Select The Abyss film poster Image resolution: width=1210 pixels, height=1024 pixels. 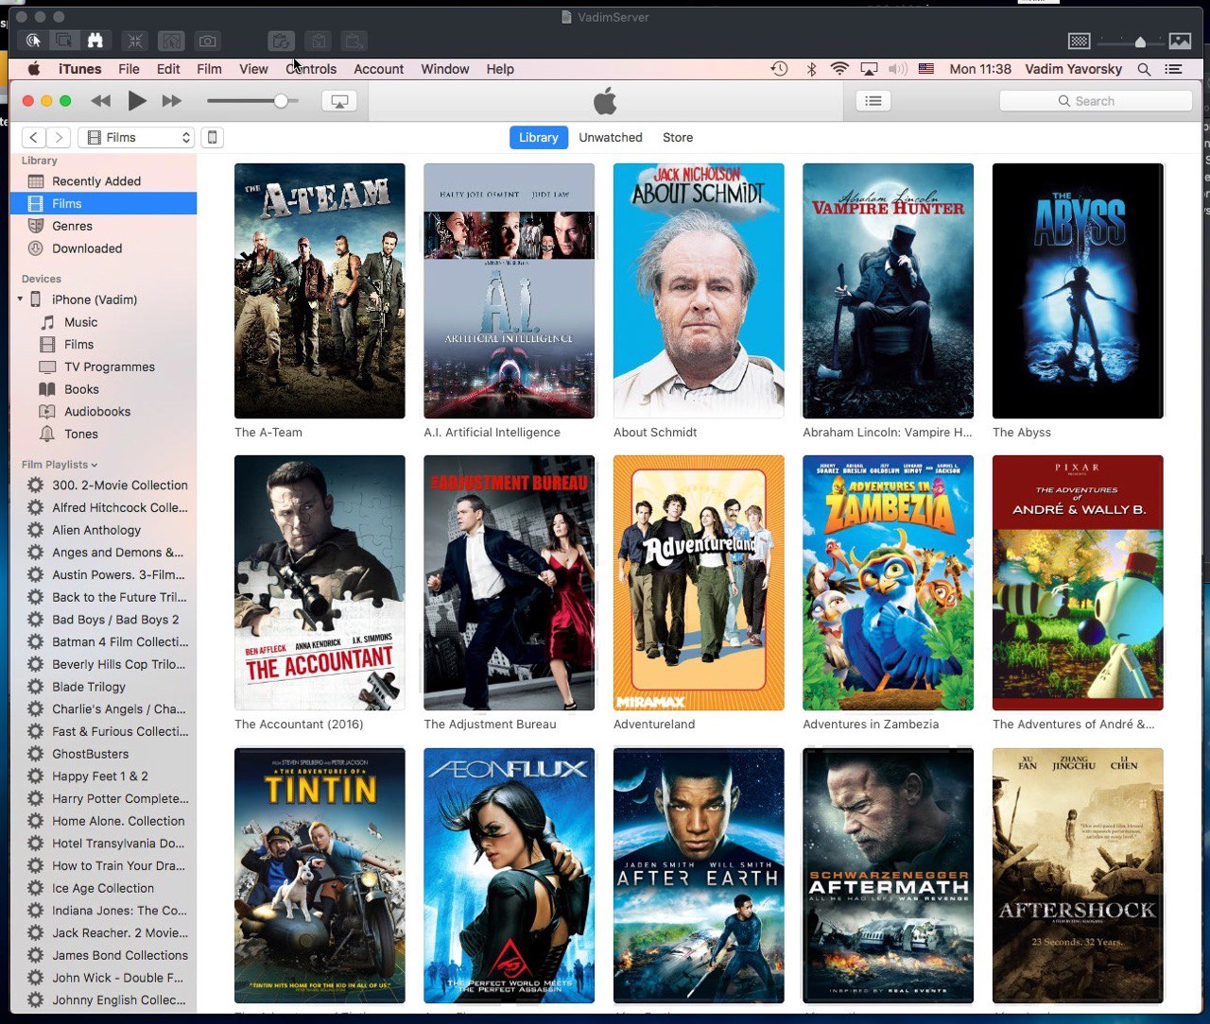pyautogui.click(x=1078, y=291)
